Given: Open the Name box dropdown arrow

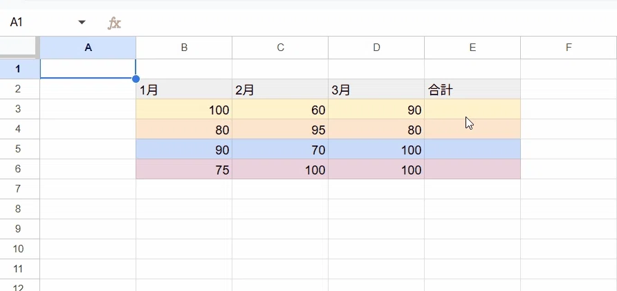Looking at the screenshot, I should pos(82,22).
